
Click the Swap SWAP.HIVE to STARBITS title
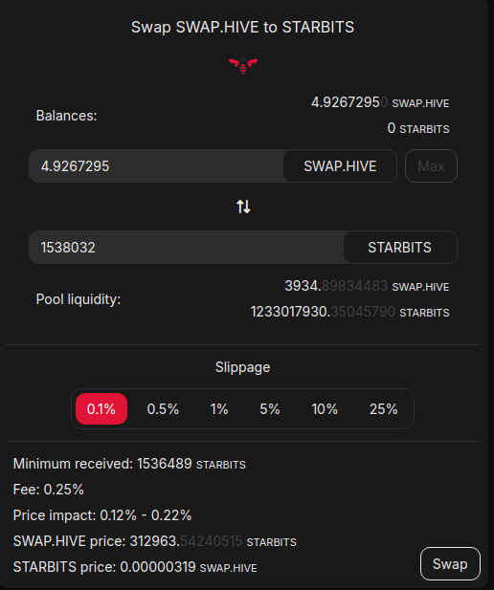[242, 27]
